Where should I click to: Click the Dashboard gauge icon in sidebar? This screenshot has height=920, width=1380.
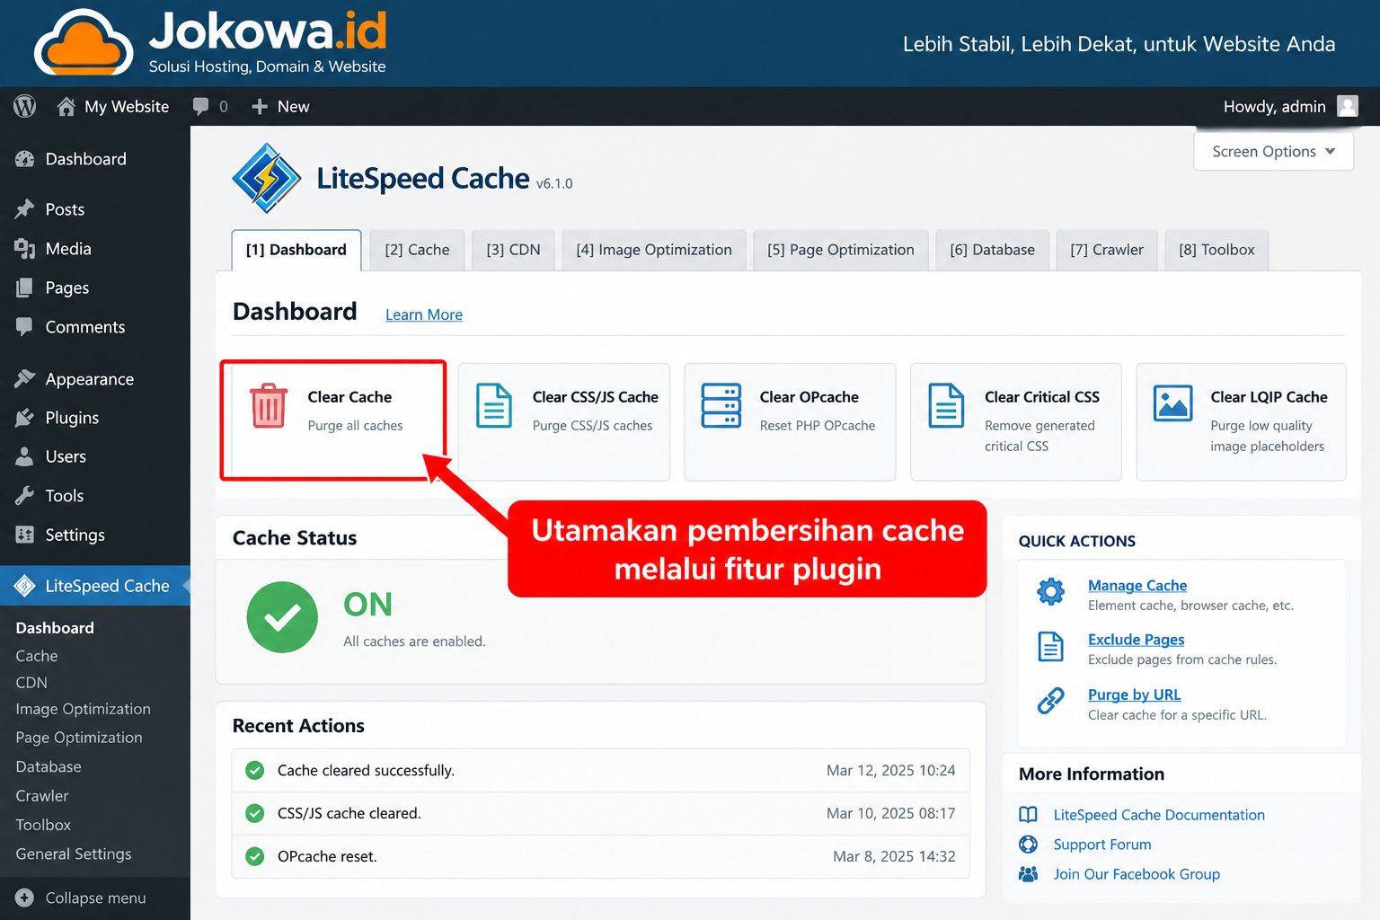click(x=25, y=159)
